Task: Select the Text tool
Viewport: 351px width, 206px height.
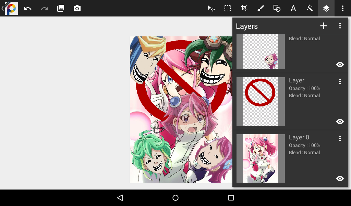Action: pyautogui.click(x=293, y=9)
